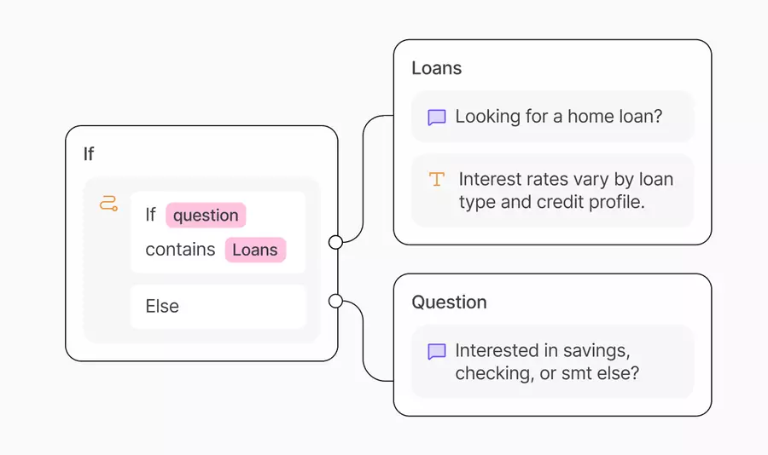Click the message icon beside home loan text

tap(437, 117)
